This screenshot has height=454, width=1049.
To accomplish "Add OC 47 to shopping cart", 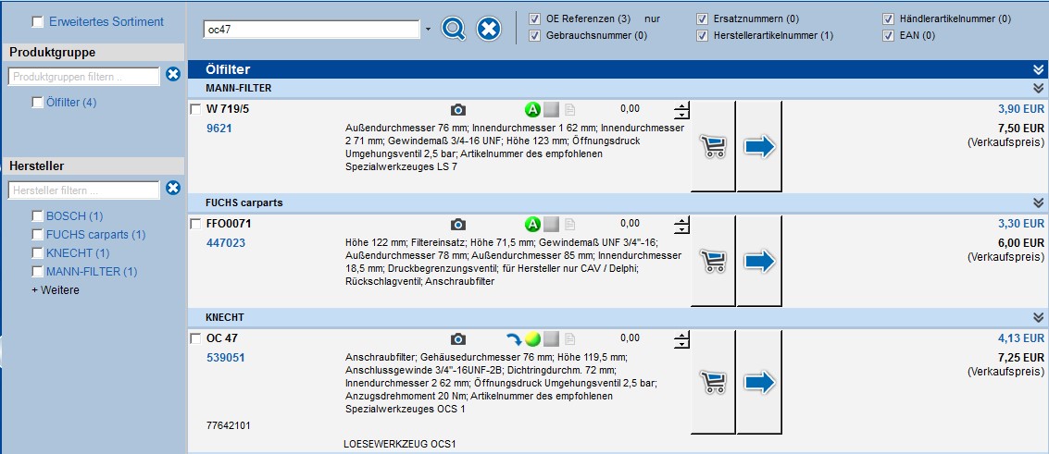I will pos(713,382).
